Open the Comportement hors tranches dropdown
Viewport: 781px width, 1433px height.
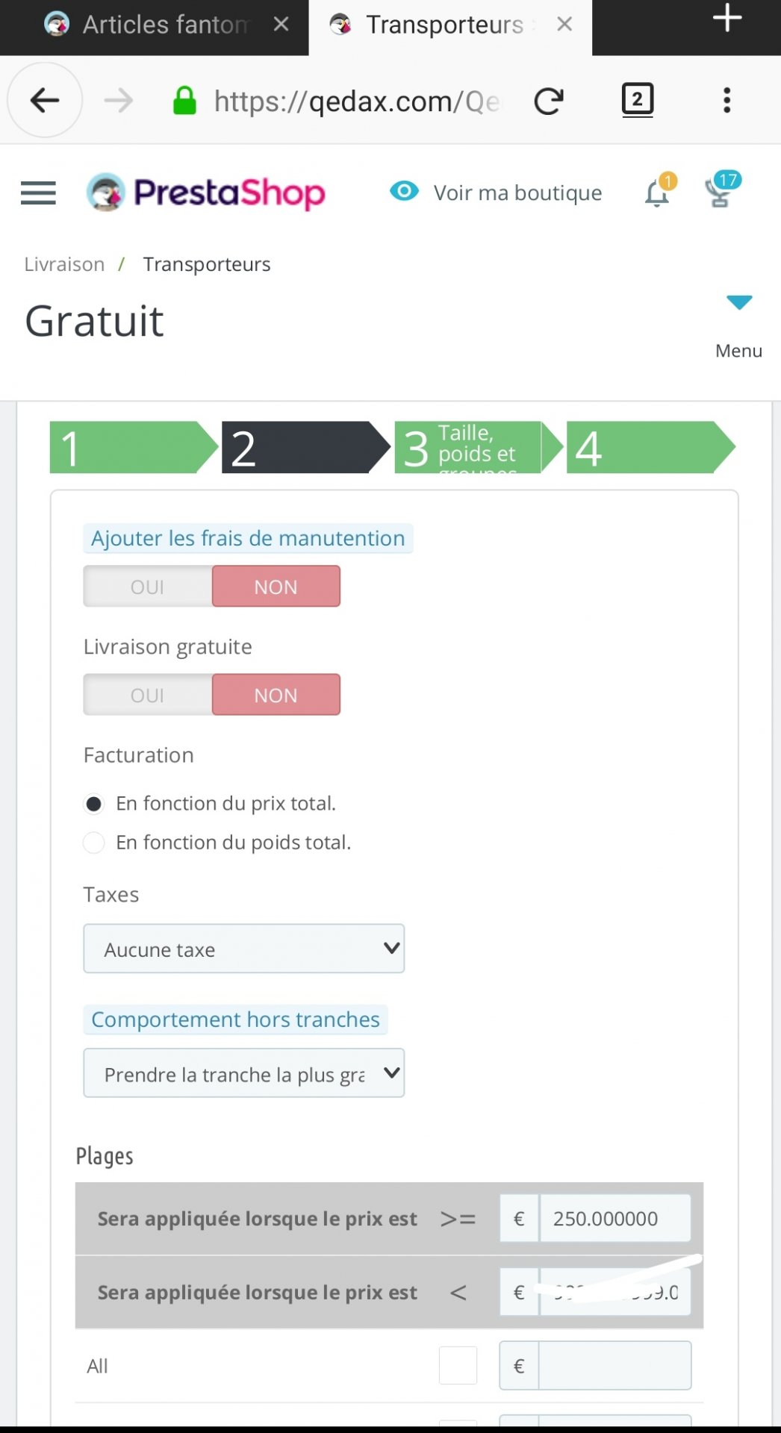tap(244, 1073)
